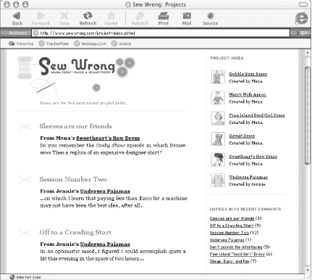
Task: Open 'Sleeves are our friends' comments link
Action: click(x=232, y=218)
